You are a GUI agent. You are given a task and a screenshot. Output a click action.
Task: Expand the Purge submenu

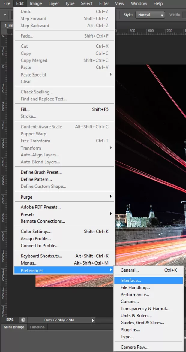(64, 197)
